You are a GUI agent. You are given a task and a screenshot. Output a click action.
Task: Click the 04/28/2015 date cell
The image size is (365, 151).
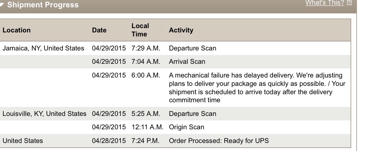(109, 141)
